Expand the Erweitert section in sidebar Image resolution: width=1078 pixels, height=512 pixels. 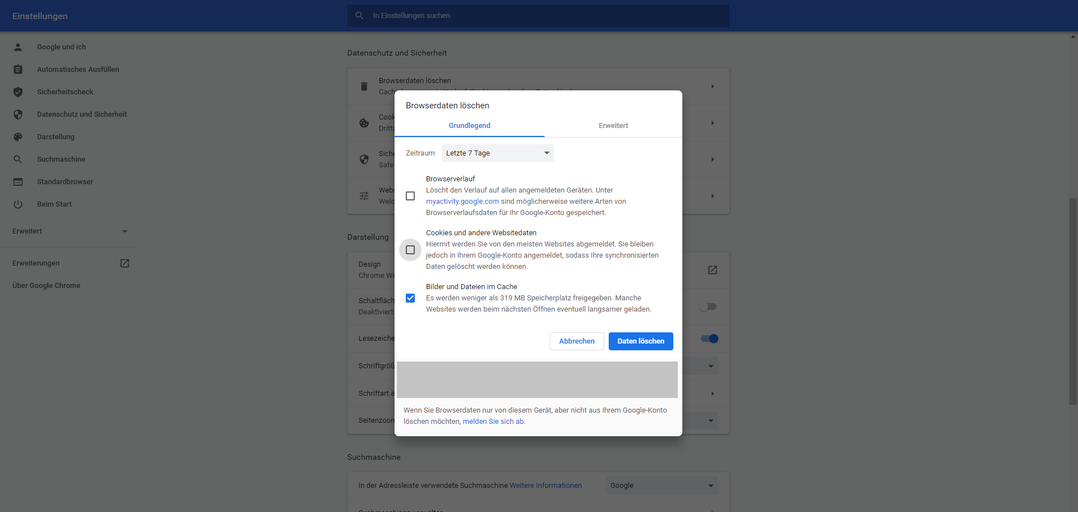click(x=70, y=231)
